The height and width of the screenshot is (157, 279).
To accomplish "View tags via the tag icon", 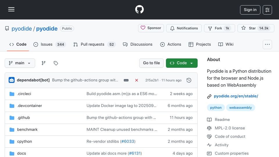I will [56, 63].
